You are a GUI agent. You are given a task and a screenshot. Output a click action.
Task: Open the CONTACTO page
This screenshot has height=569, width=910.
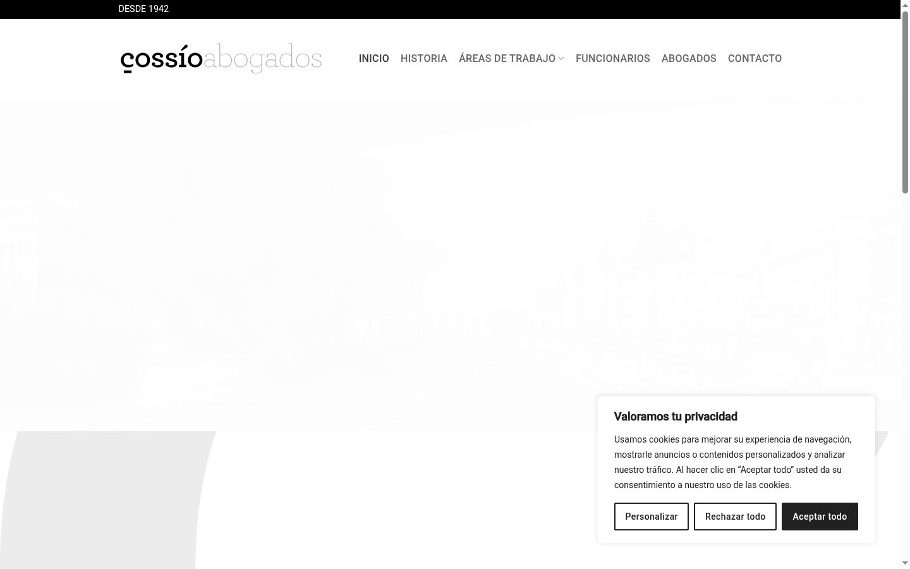(x=755, y=58)
